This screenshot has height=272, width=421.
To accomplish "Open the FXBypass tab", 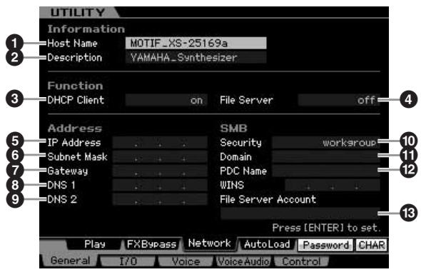I will 151,244.
